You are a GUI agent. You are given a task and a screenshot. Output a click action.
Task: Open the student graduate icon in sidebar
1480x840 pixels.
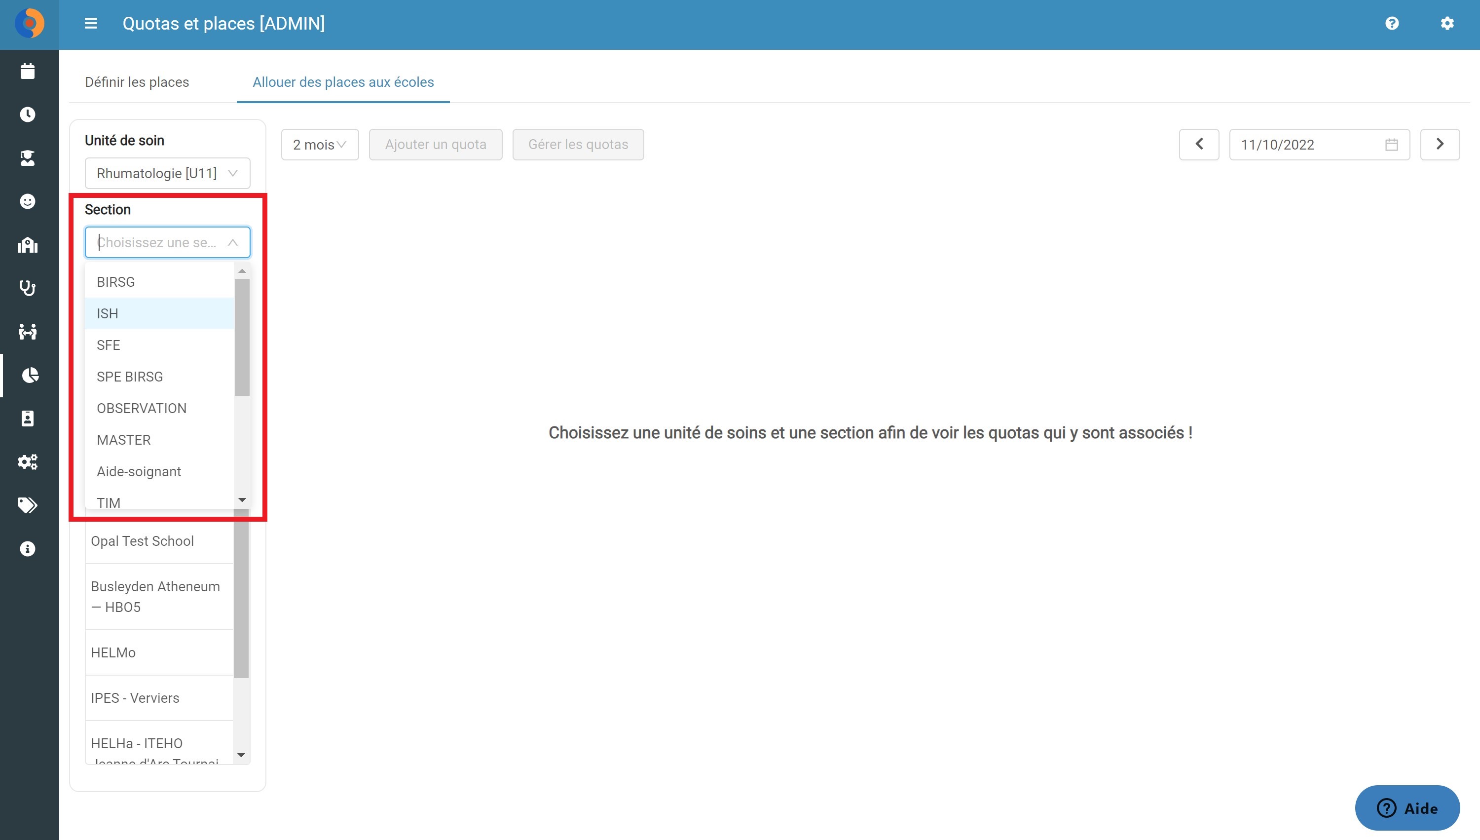pos(28,157)
